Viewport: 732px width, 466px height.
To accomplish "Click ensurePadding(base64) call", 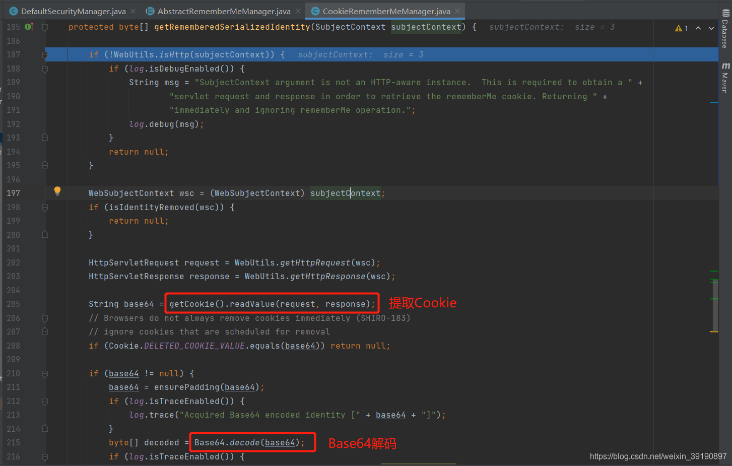I will (x=207, y=387).
